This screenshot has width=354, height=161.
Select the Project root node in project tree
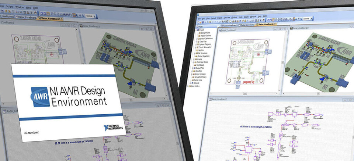click(x=201, y=30)
